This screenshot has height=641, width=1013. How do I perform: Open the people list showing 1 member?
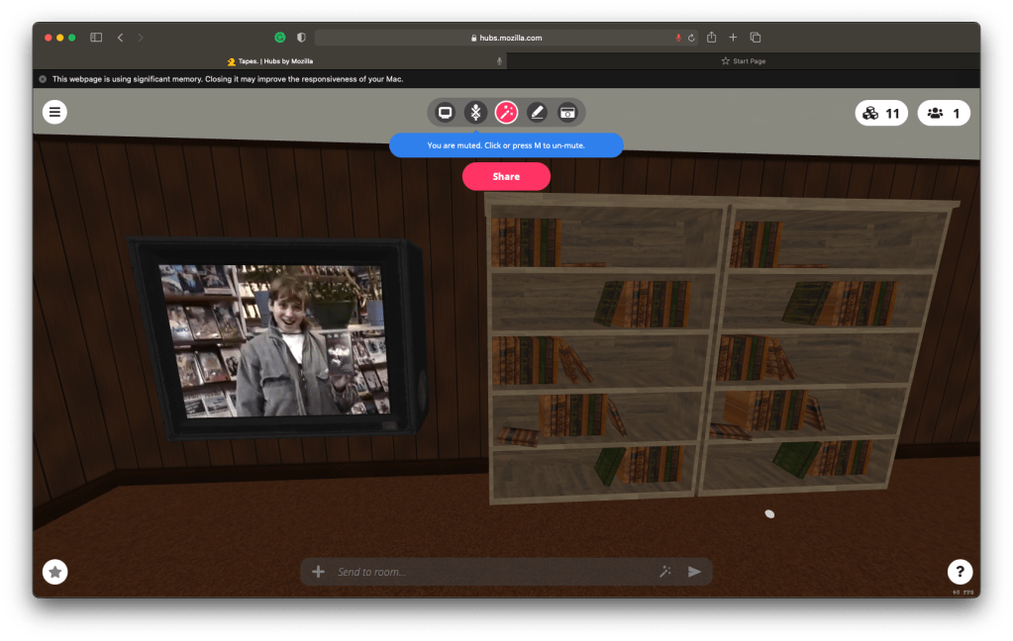pos(944,114)
